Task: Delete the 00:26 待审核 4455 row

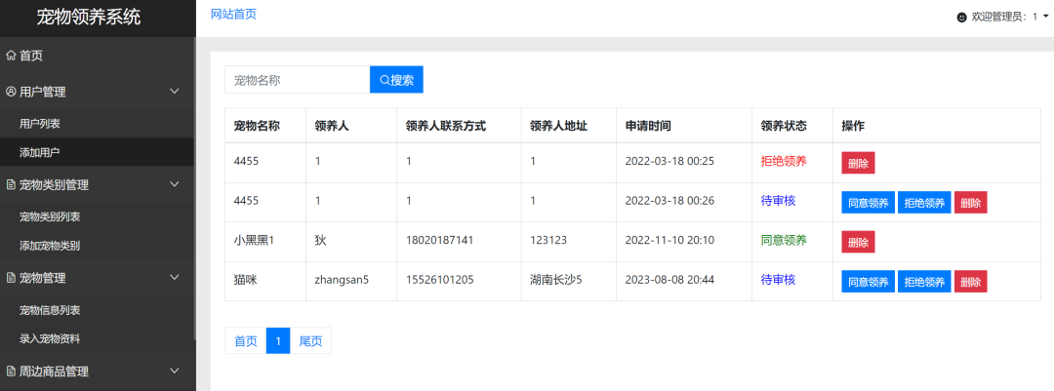Action: [x=971, y=202]
